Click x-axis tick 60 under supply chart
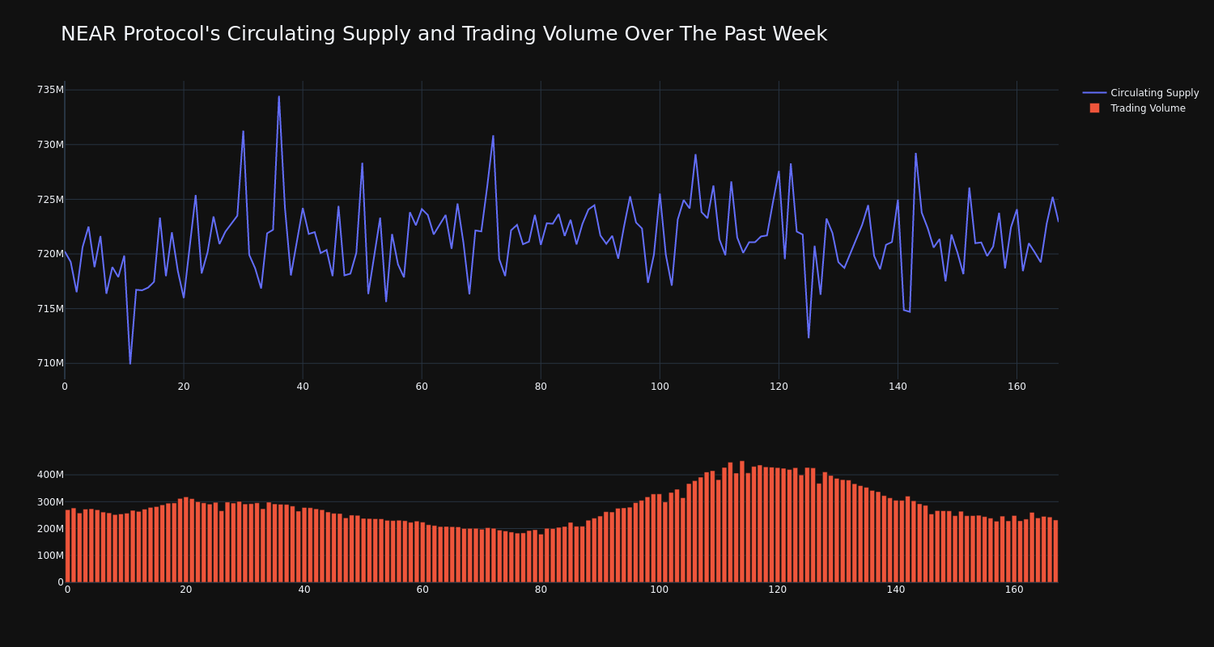Screen dimensions: 1214x647 [422, 387]
